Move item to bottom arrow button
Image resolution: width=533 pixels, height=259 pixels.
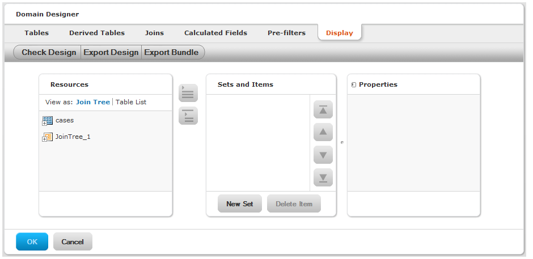[x=323, y=177]
